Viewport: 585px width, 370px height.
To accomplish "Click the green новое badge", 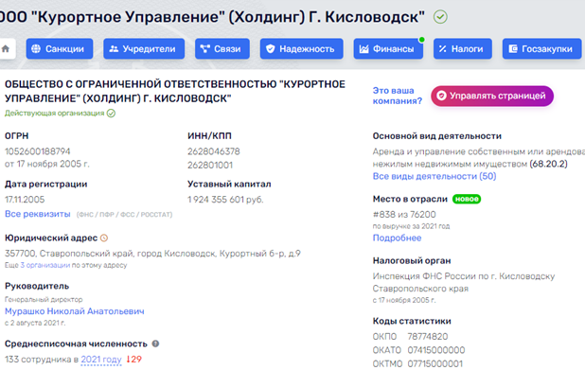I will click(x=467, y=199).
